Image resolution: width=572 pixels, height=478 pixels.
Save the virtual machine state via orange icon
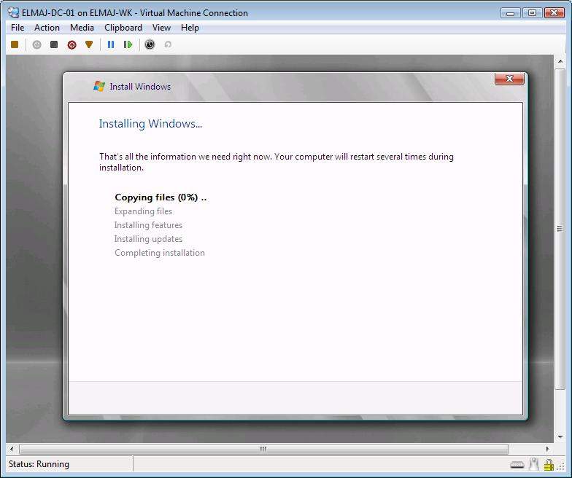89,44
